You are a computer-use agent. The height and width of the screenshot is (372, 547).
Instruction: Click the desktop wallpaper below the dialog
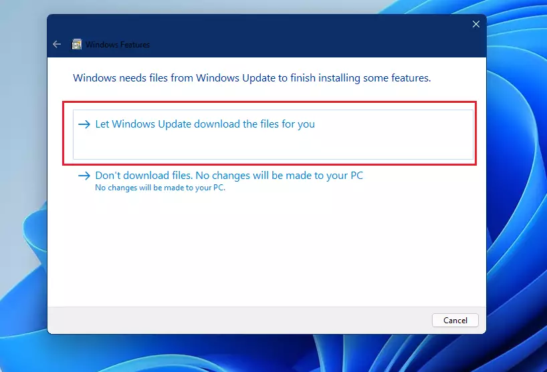pos(267,354)
